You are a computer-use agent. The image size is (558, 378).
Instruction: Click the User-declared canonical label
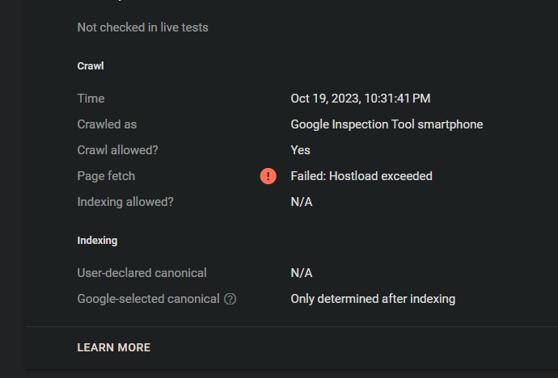[142, 273]
